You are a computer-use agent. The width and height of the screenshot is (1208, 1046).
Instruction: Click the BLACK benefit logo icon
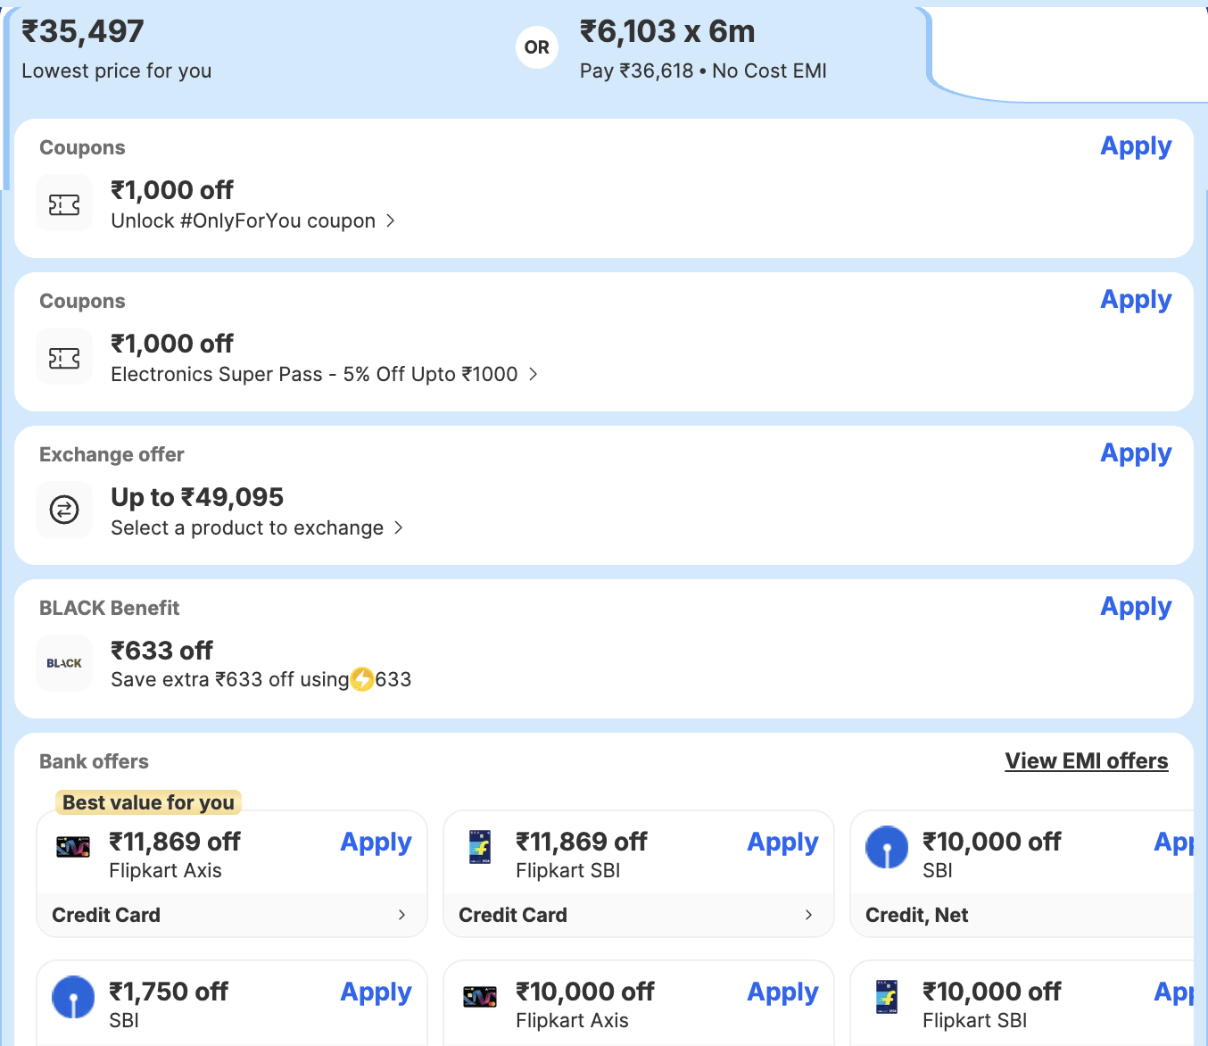(x=64, y=663)
